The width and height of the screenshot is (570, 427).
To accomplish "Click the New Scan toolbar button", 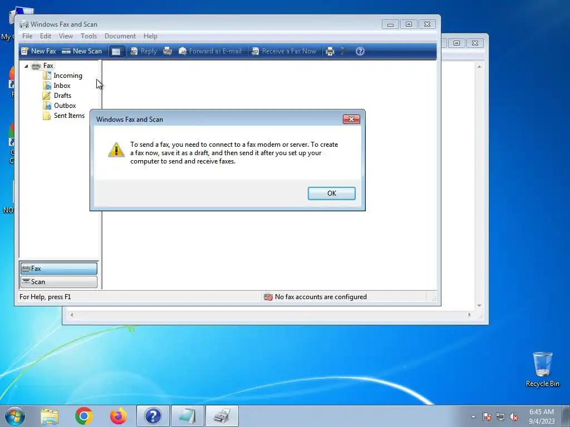I will point(82,51).
